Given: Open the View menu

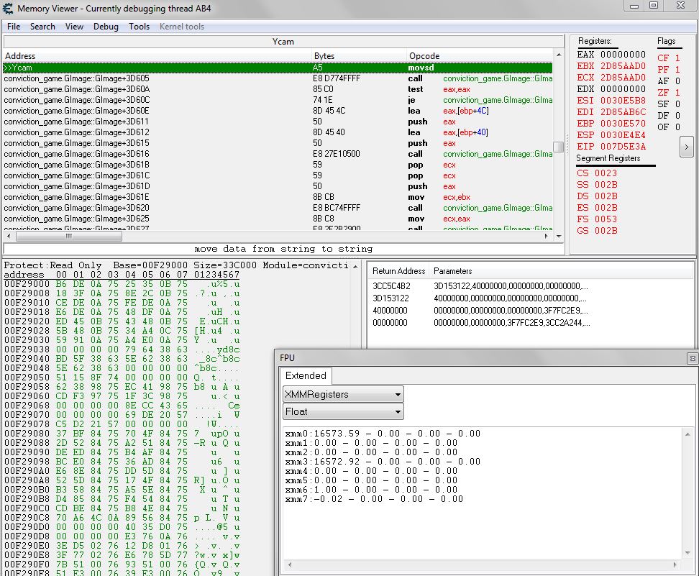Looking at the screenshot, I should point(74,27).
